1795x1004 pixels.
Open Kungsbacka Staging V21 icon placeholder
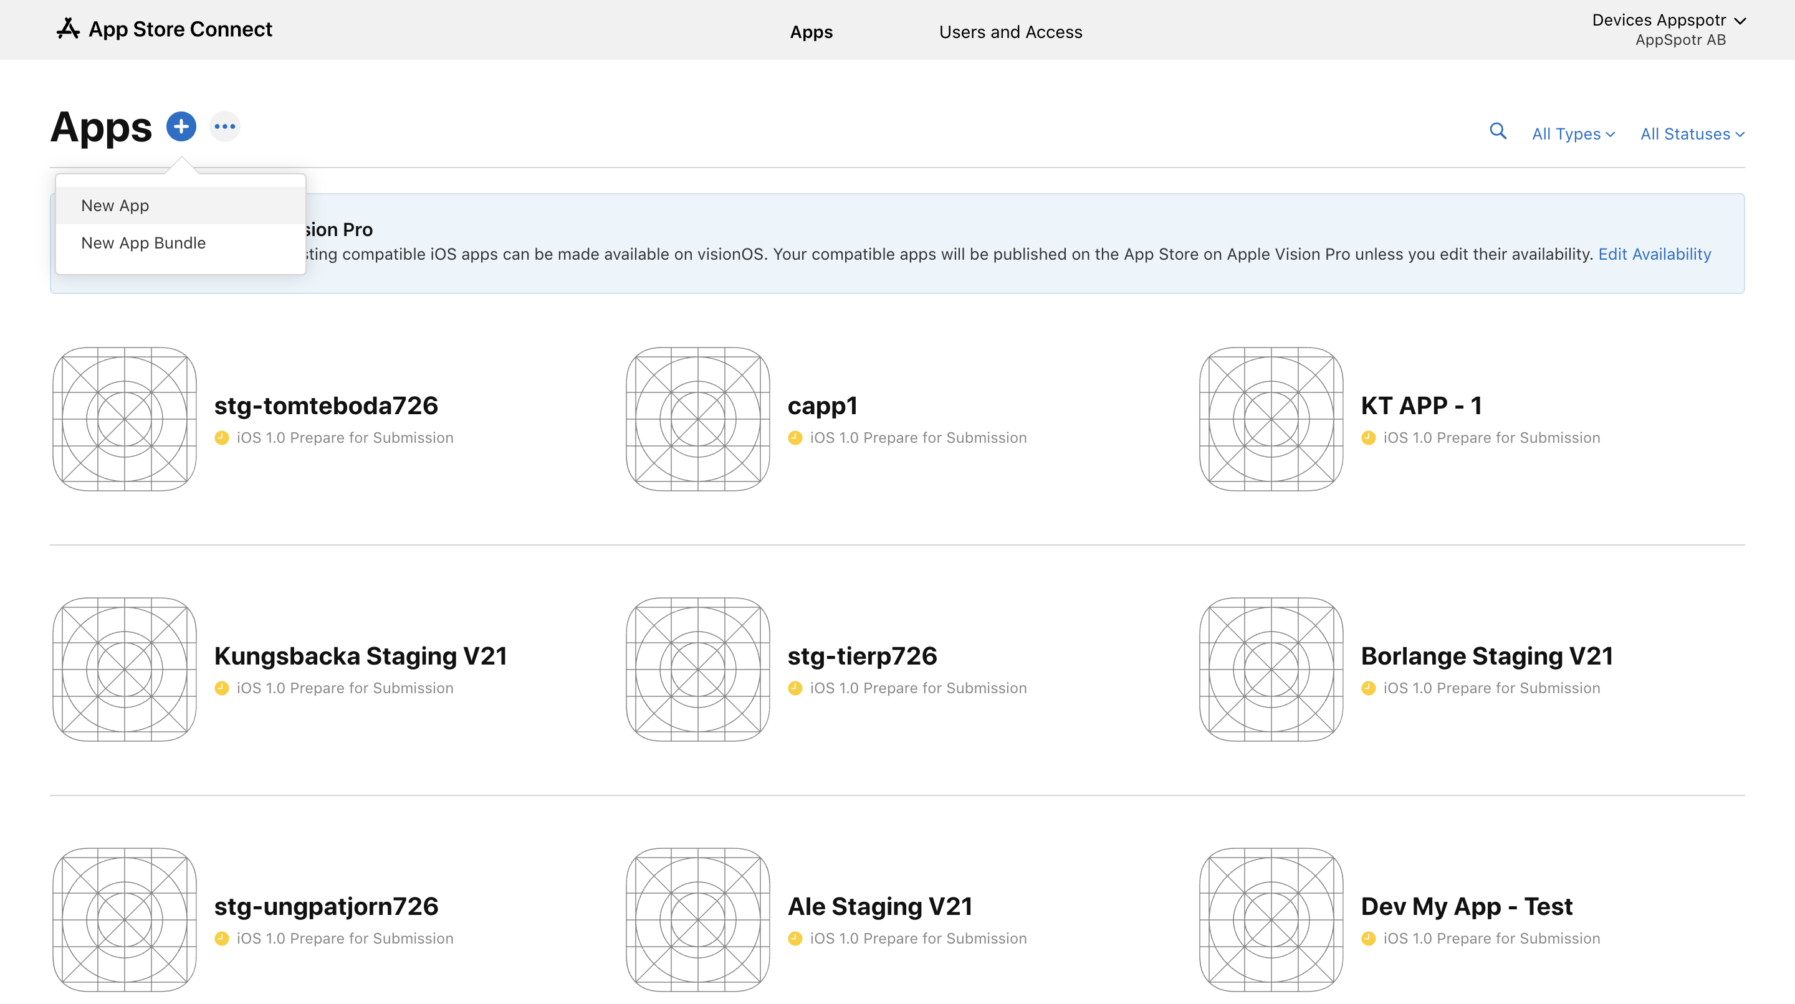(x=124, y=669)
